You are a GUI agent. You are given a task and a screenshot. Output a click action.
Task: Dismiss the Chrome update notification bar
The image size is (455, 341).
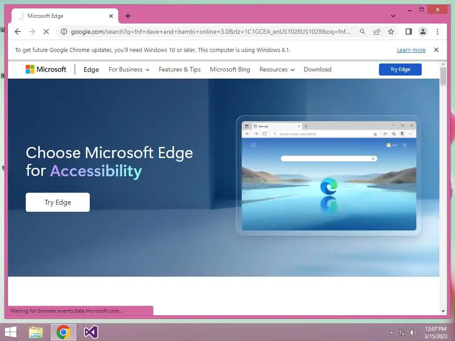pos(436,50)
